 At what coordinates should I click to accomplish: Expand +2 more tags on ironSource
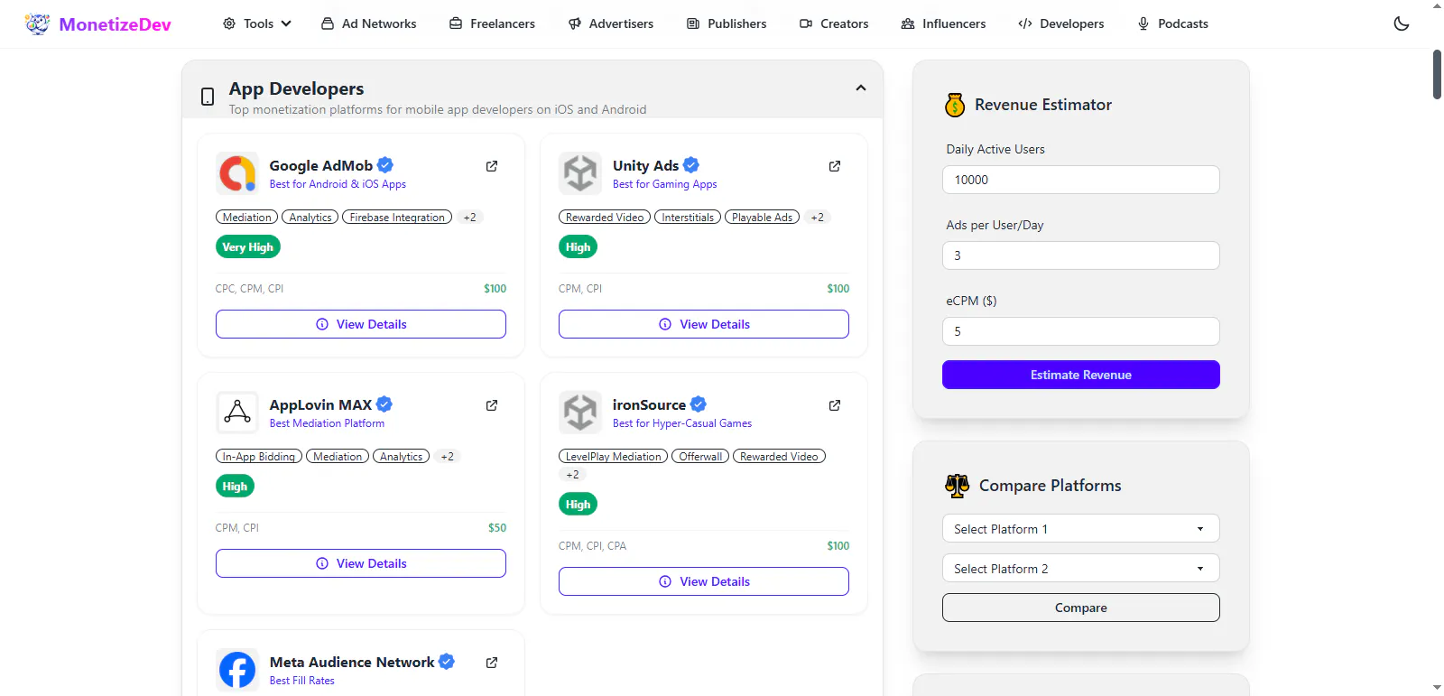572,475
